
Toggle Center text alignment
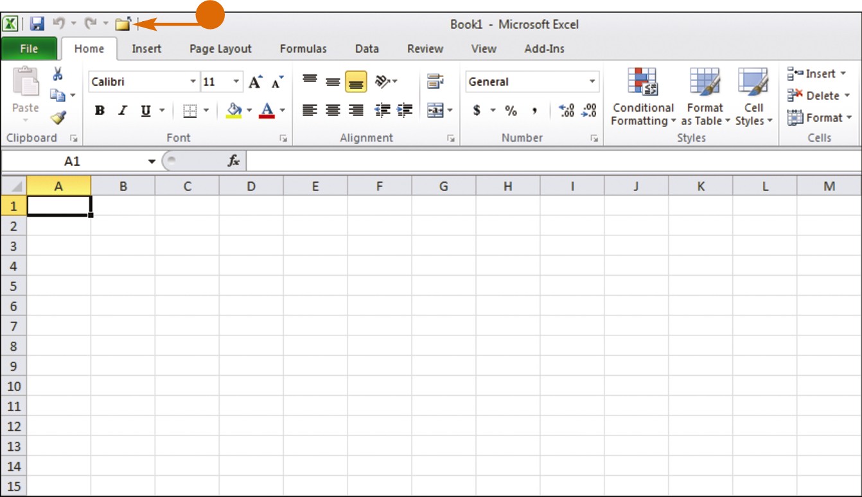tap(333, 110)
